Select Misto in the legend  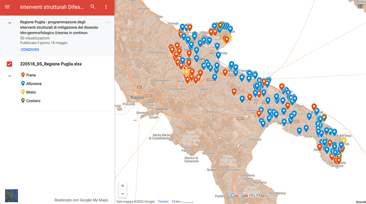31,92
